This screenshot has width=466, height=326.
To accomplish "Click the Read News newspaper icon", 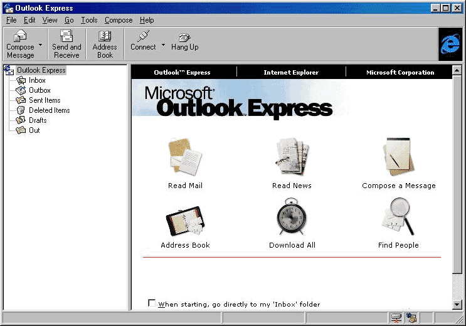I will point(292,157).
